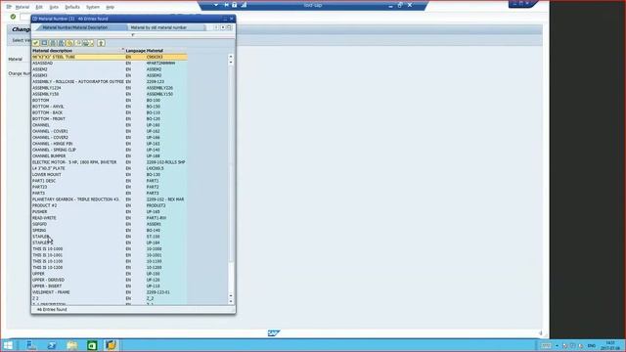Open the File Explorer taskbar icon
The width and height of the screenshot is (626, 352).
tap(71, 345)
